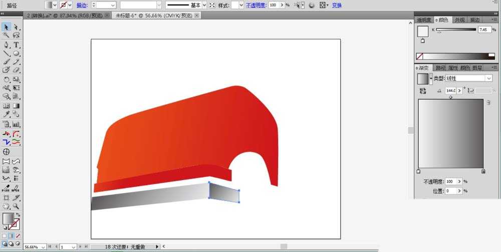The image size is (501, 252).
Task: Click the Reverse Gradient icon in gradient panel
Action: 422,90
